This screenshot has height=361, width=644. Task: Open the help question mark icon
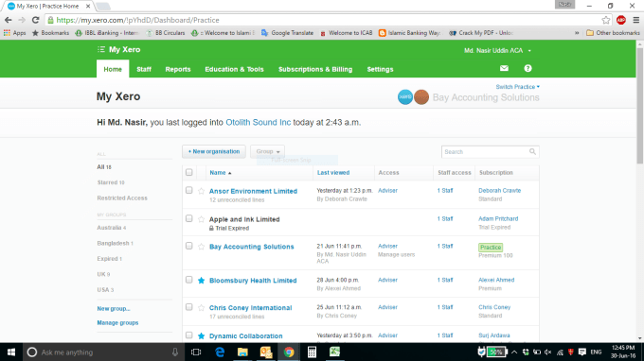pos(528,68)
